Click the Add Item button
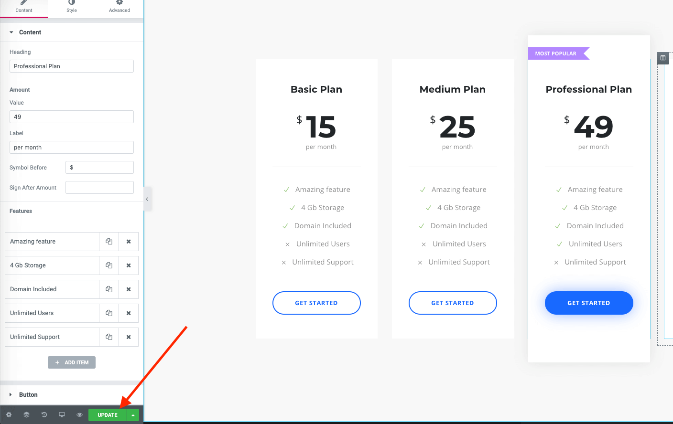The height and width of the screenshot is (424, 673). point(72,362)
